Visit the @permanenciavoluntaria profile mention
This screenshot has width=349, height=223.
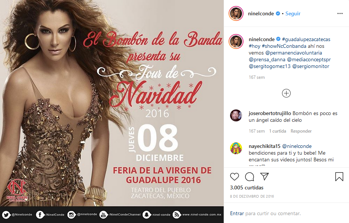[294, 53]
